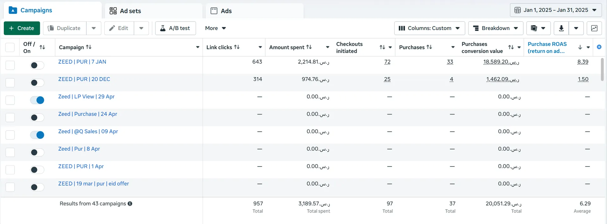Image resolution: width=607 pixels, height=224 pixels.
Task: Click the export download icon
Action: pos(561,28)
